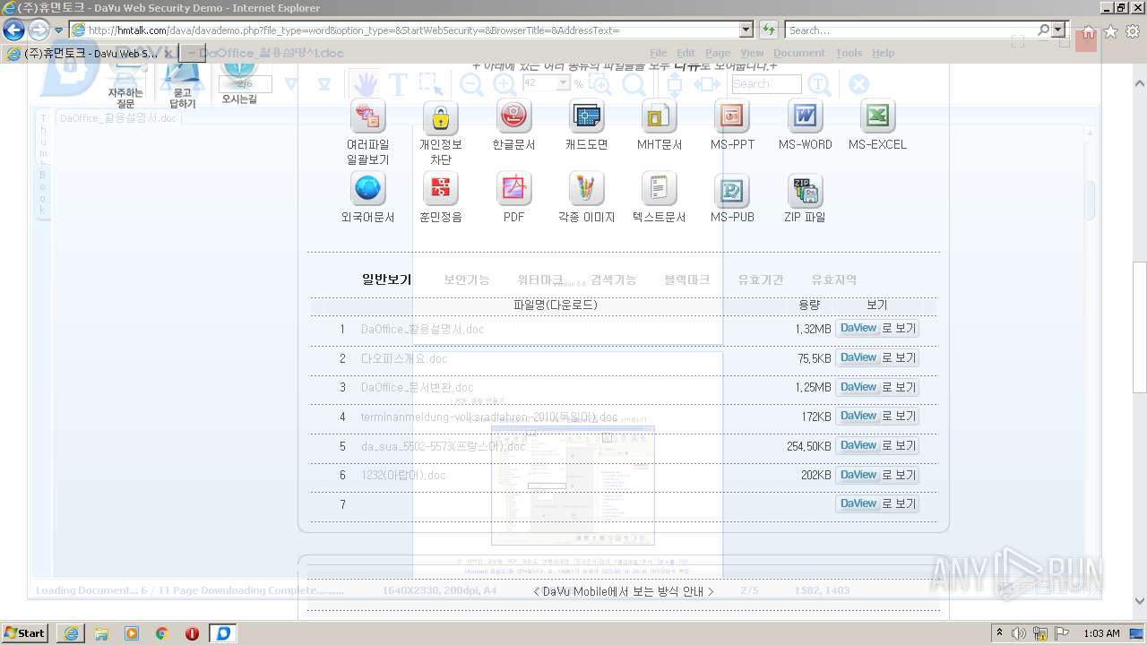The height and width of the screenshot is (645, 1147).
Task: Open recent pages dropdown next to Forward
Action: (59, 30)
